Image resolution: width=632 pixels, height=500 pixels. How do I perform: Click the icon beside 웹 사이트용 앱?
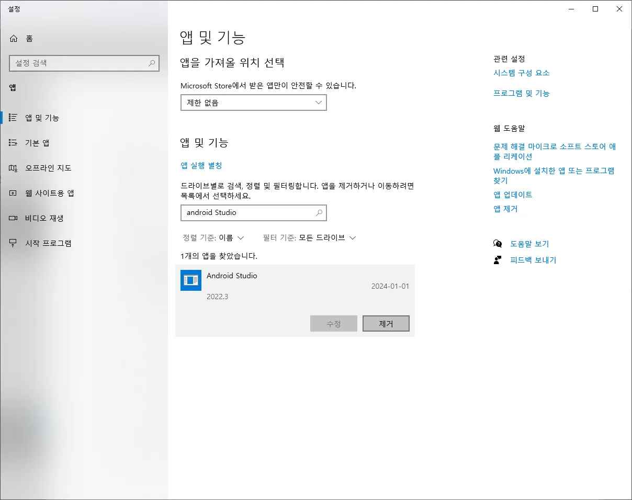point(14,193)
